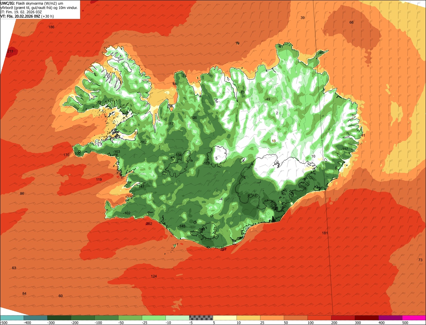This screenshot has width=426, height=325.
Task: Click the map value 63
Action: pyautogui.click(x=14, y=268)
